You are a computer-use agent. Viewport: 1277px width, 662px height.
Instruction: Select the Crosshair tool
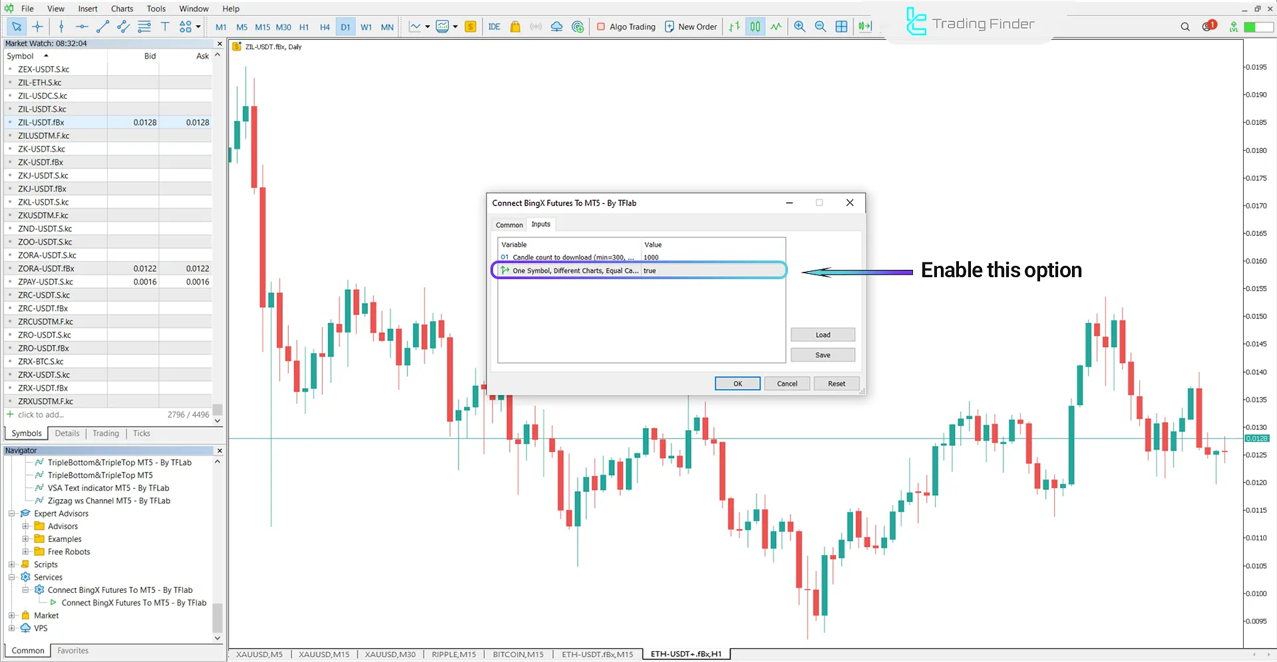pos(37,27)
